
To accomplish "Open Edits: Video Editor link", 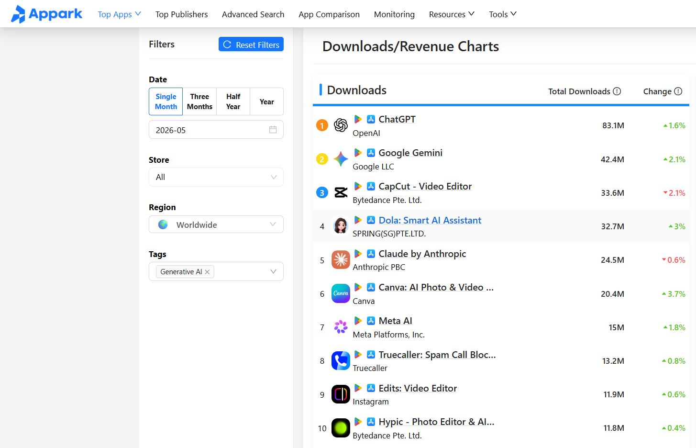I will [x=418, y=388].
